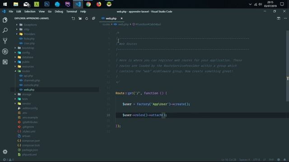Viewport: 289px width, 162px height.
Task: Click the volume icon in system tray
Action: click(260, 4)
